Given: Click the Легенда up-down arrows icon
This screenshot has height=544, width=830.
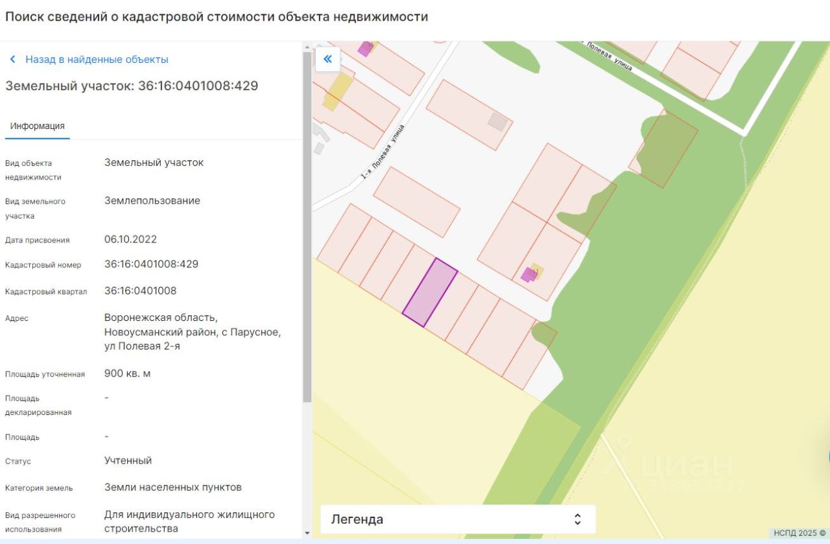Looking at the screenshot, I should (577, 519).
